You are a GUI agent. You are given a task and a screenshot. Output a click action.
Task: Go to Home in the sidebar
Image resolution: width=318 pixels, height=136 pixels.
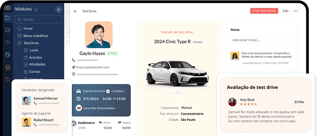[x=28, y=28]
